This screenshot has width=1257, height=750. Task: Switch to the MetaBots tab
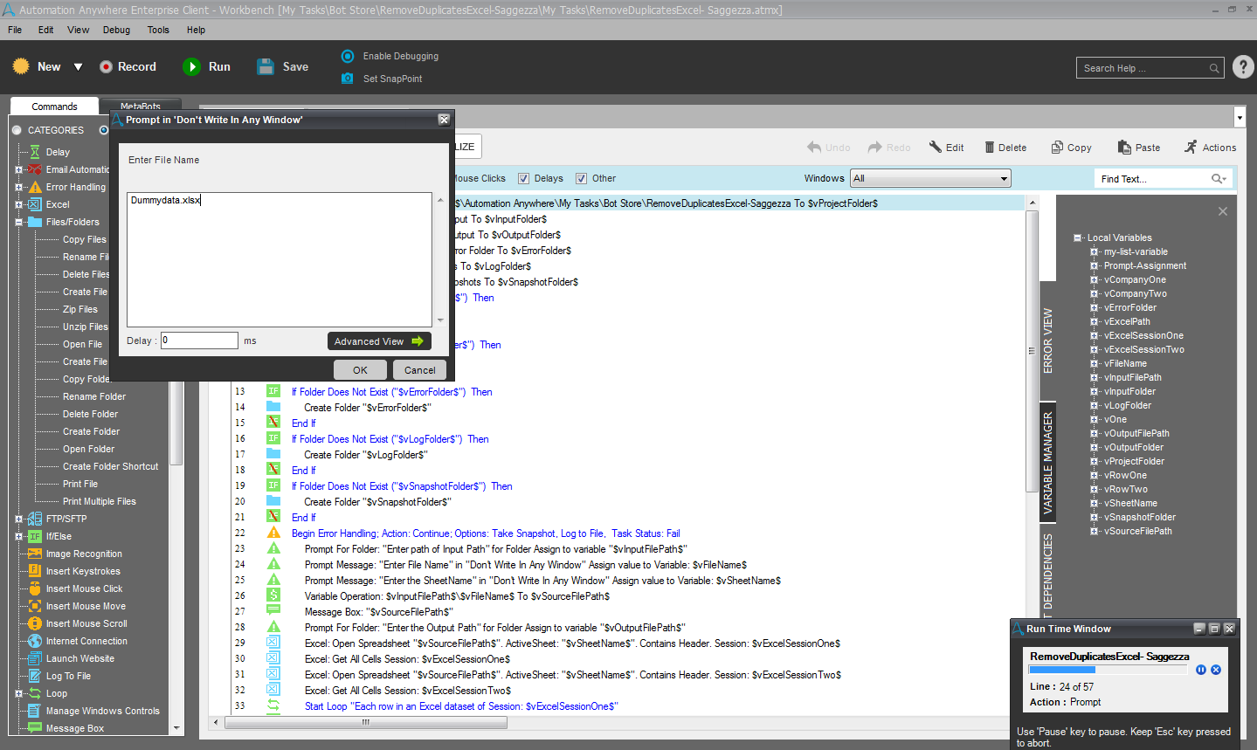click(x=140, y=106)
